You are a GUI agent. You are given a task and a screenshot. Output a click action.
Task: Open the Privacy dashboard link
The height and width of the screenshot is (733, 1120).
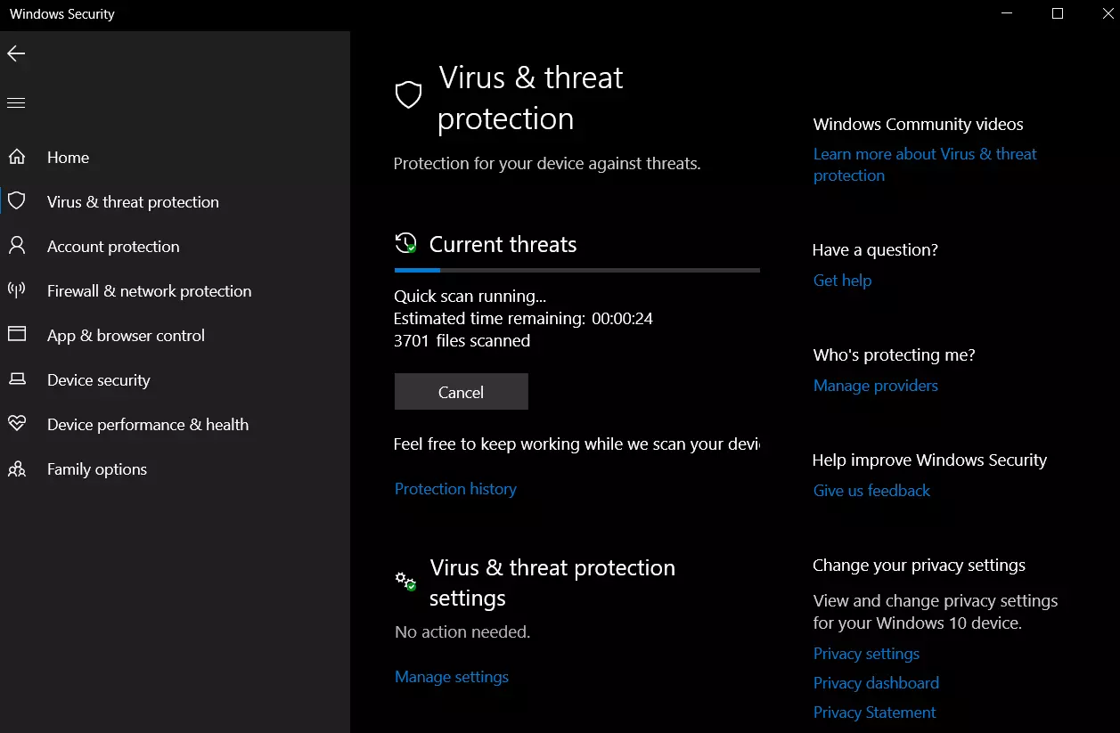click(x=876, y=683)
